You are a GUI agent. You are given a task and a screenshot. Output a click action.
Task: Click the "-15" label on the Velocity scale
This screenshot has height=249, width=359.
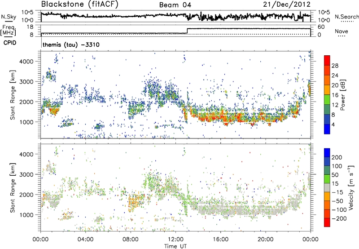pos(337,192)
